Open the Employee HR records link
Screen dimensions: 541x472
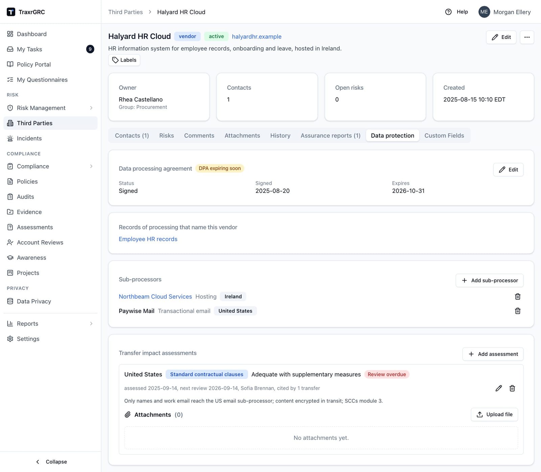(148, 239)
